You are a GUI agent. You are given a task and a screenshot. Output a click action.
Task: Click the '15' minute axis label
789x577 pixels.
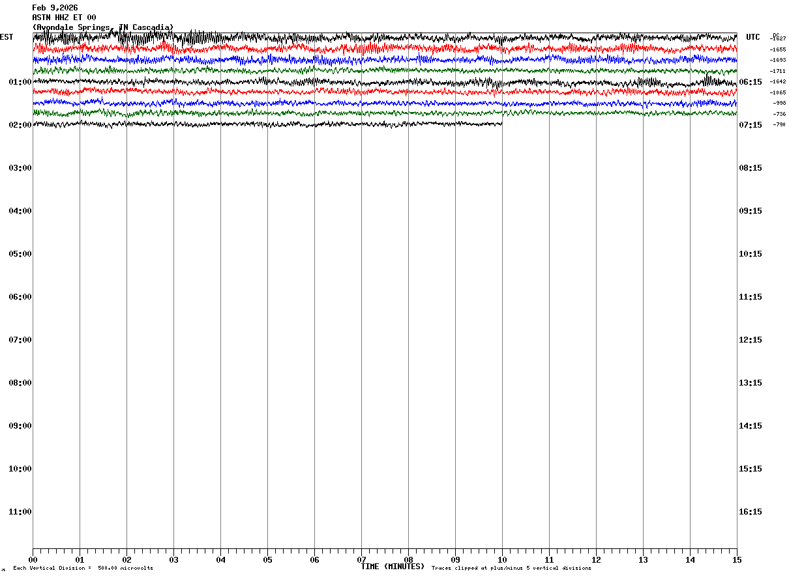[x=737, y=560]
